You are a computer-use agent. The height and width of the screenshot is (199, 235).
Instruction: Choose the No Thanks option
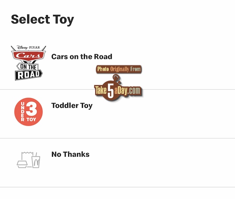117,163
